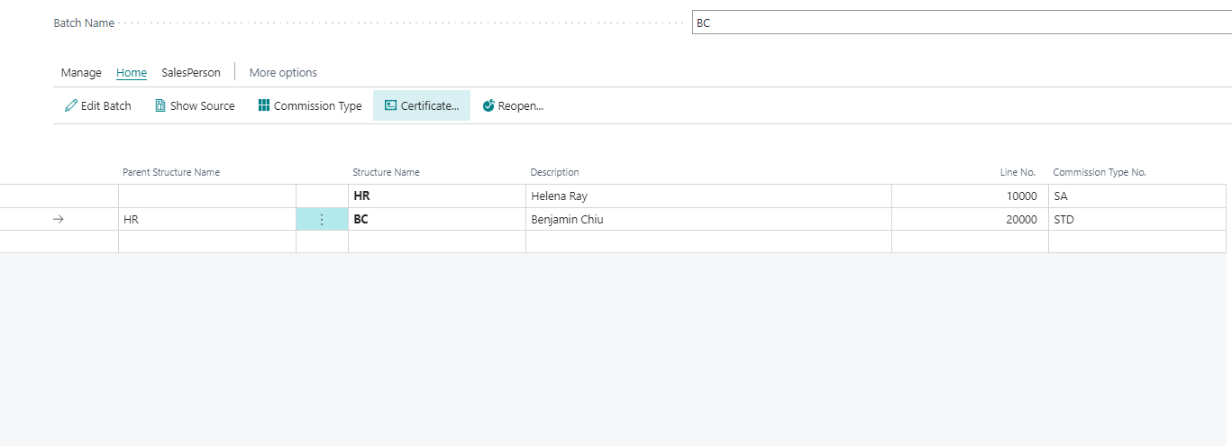Click the Benjamin Chiu description cell
This screenshot has height=446, width=1232.
566,219
